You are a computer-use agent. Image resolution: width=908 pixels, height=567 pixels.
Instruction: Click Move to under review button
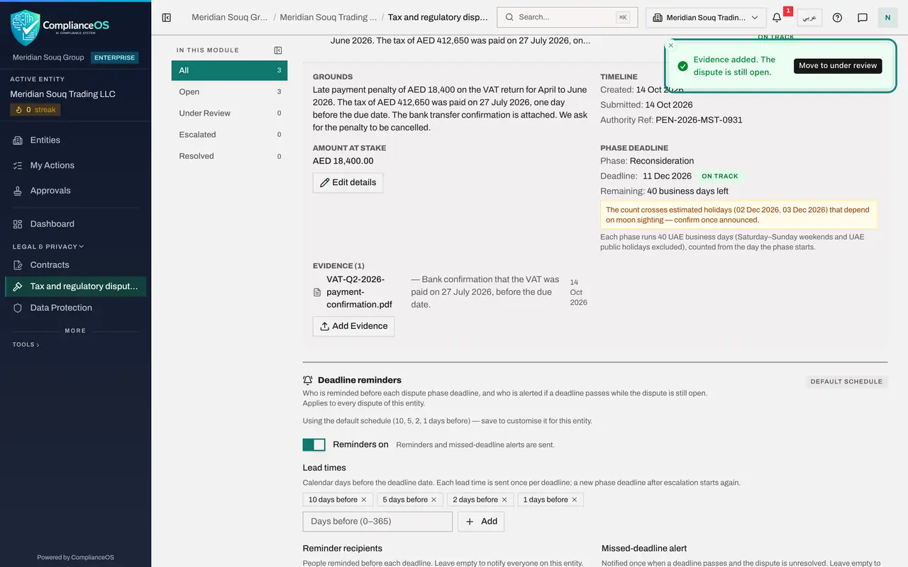coord(838,66)
